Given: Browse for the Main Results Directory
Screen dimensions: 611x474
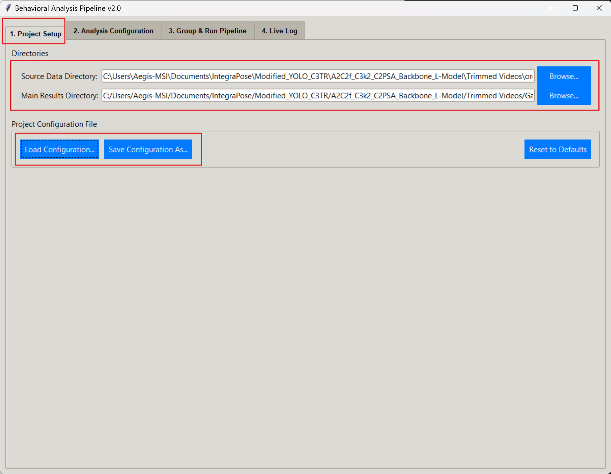Looking at the screenshot, I should (564, 96).
